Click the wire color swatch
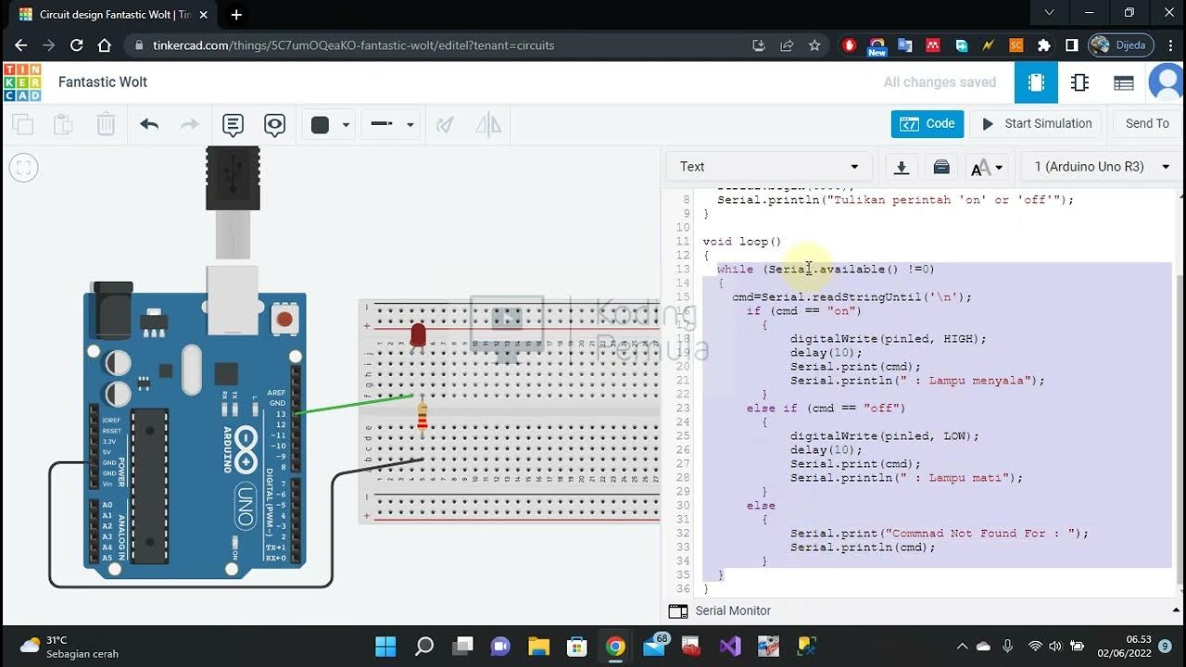 (321, 125)
